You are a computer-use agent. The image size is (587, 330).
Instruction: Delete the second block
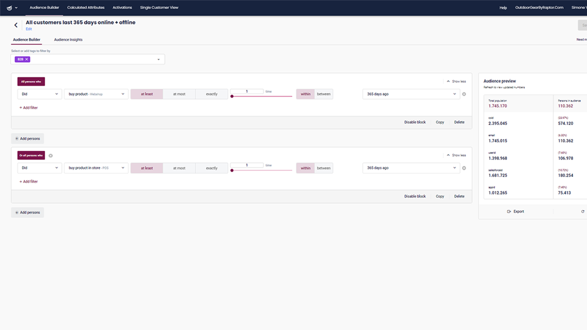tap(459, 196)
